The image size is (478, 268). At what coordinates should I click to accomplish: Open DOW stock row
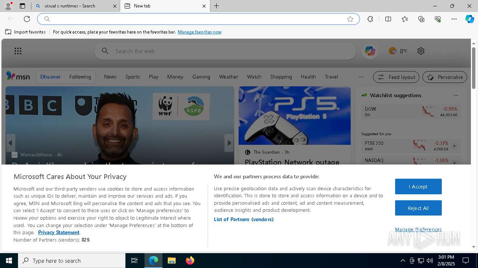(x=411, y=112)
